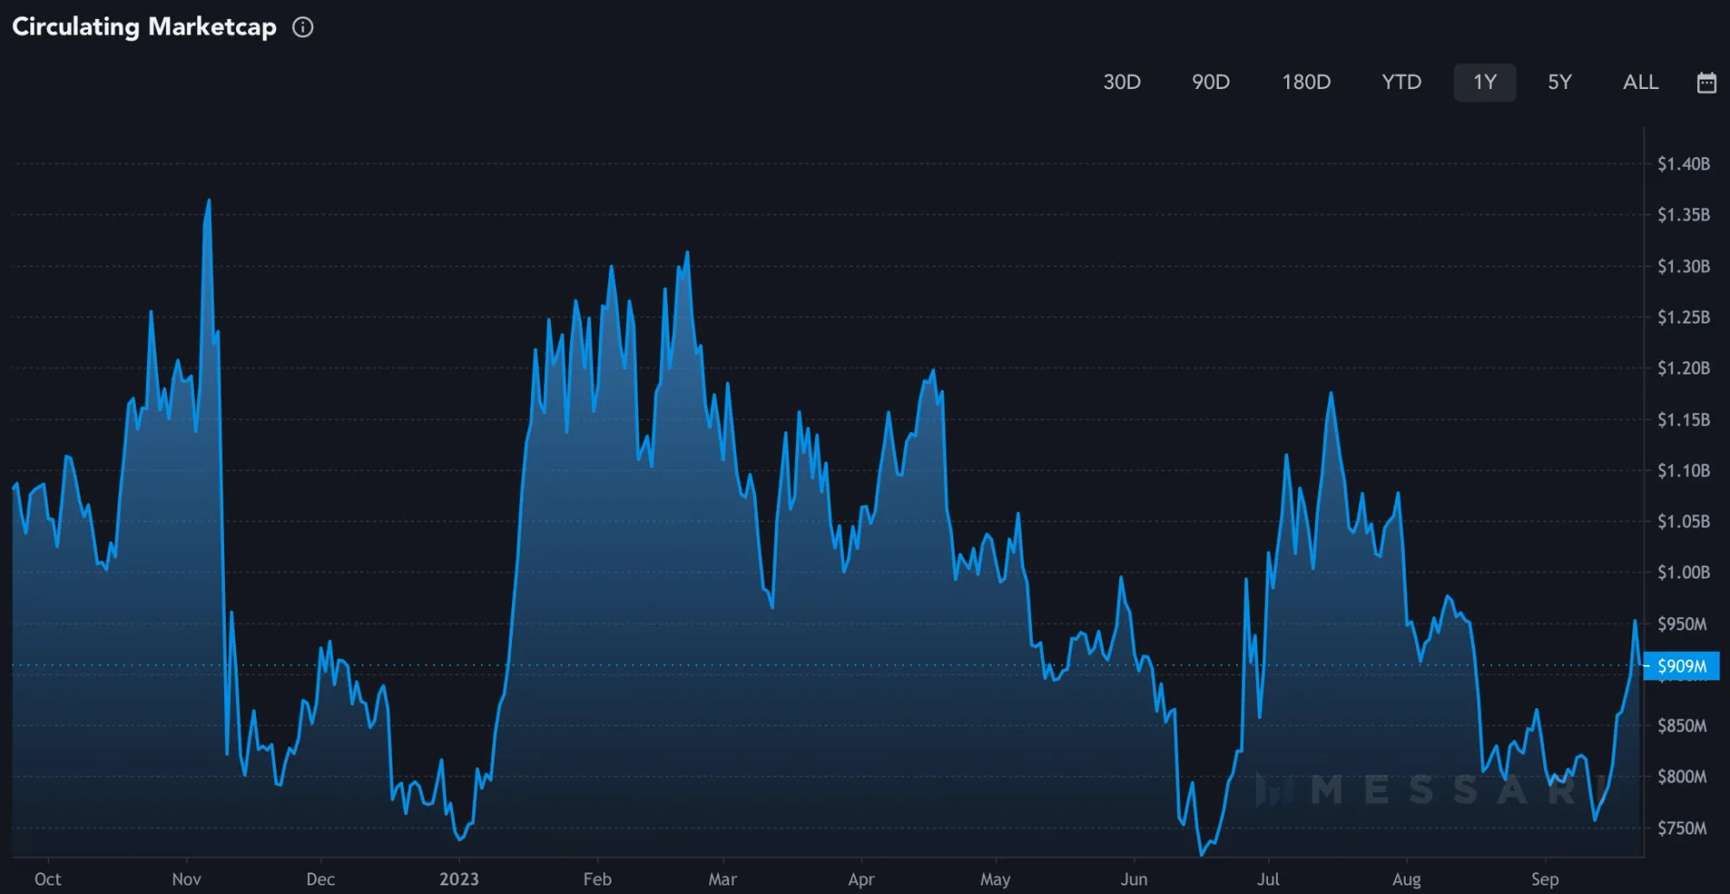This screenshot has width=1730, height=894.
Task: Click the $1.30B axis label
Action: 1683,266
